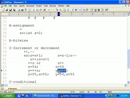Viewport: 130px width, 98px height.
Task: Save the document with the floppy disk icon
Action: 11,10
